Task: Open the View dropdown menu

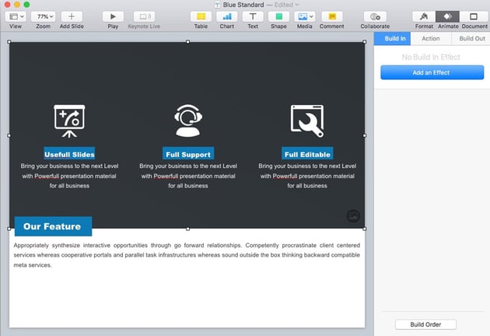Action: [x=16, y=16]
